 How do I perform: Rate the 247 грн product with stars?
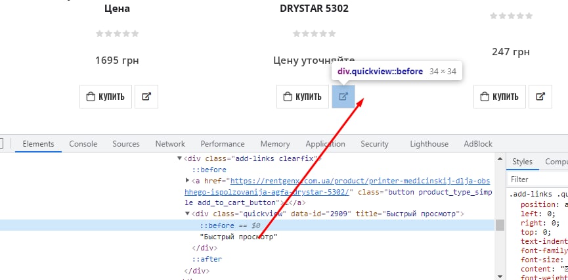click(x=512, y=16)
